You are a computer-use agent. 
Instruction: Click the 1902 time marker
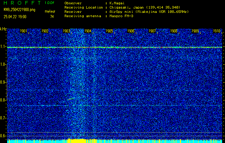click(x=45, y=31)
